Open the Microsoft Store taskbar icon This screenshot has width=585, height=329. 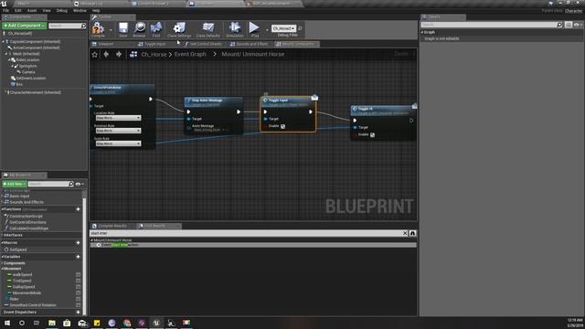[67, 323]
